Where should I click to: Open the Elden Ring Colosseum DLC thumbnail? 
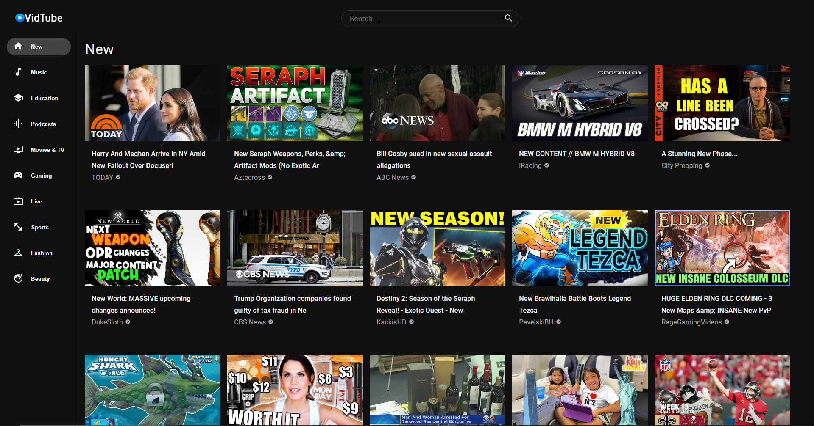point(722,248)
